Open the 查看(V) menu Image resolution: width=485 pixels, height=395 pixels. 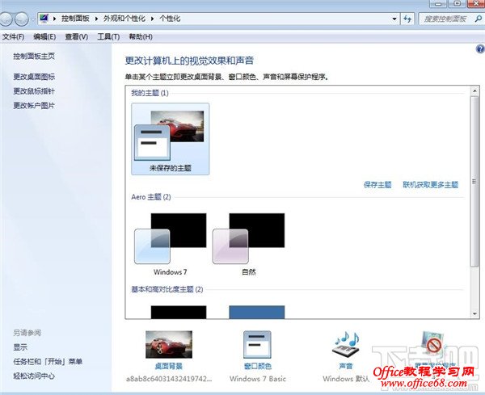point(77,37)
